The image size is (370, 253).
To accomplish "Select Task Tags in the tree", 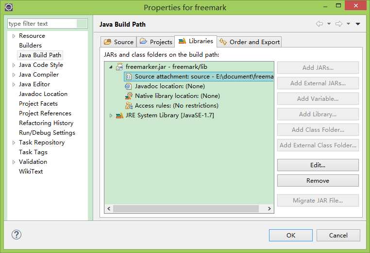I will coord(33,152).
